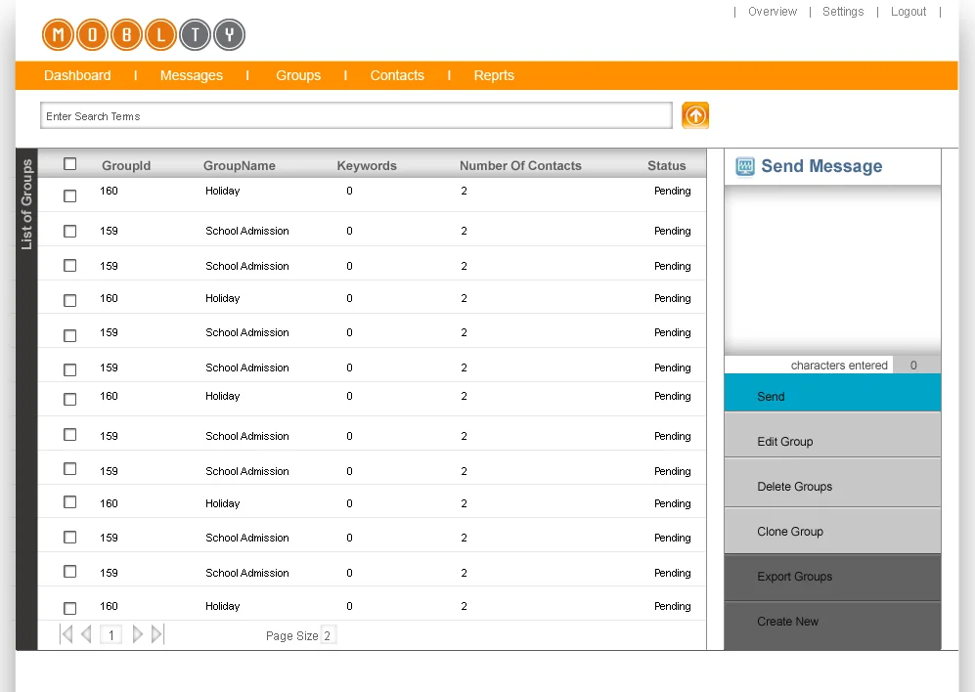Check the topmost Holiday 160 row checkbox
The image size is (975, 692).
(x=70, y=195)
